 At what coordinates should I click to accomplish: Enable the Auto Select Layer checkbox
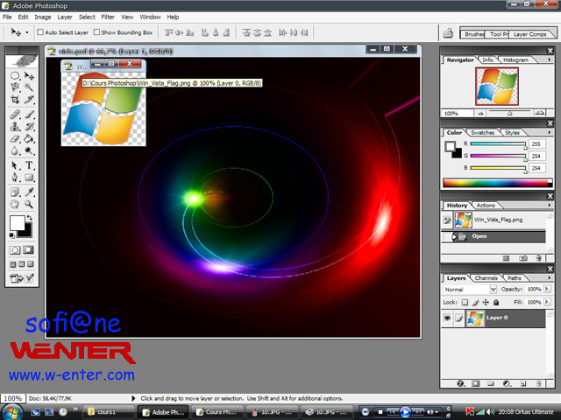pos(39,32)
